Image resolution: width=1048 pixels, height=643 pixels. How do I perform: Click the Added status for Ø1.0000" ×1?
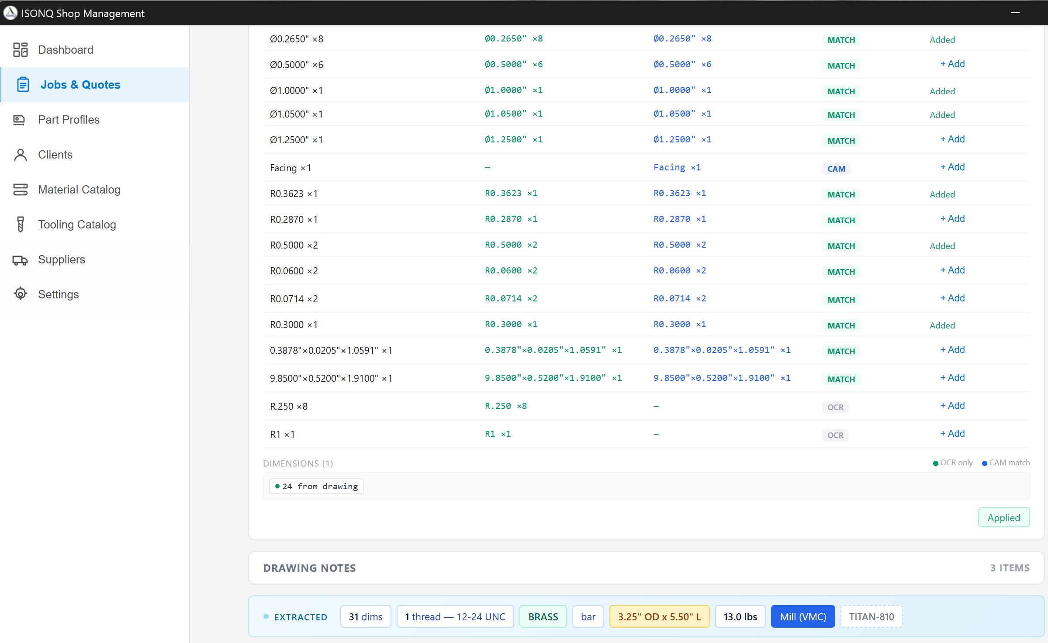click(x=942, y=91)
